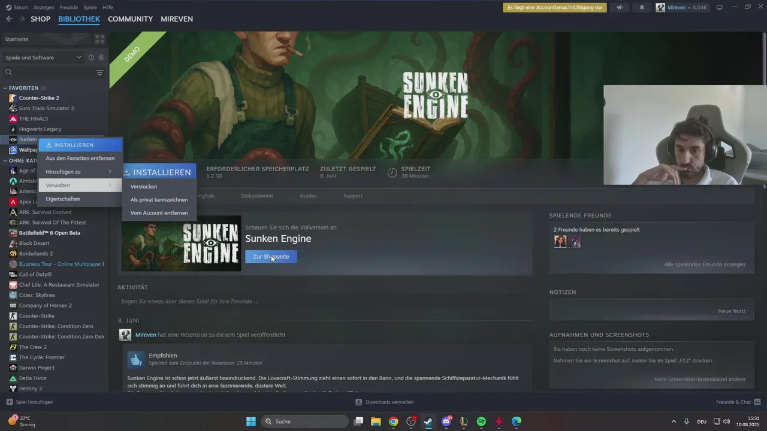Open Task View on taskbar
Image resolution: width=767 pixels, height=431 pixels.
point(358,421)
